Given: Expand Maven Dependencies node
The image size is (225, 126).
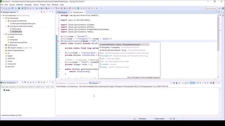Looking at the screenshot, I should (4, 50).
